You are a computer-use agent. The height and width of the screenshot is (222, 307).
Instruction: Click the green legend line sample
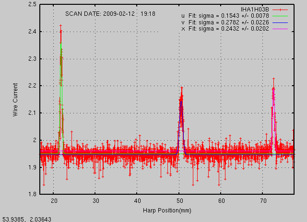click(280, 16)
